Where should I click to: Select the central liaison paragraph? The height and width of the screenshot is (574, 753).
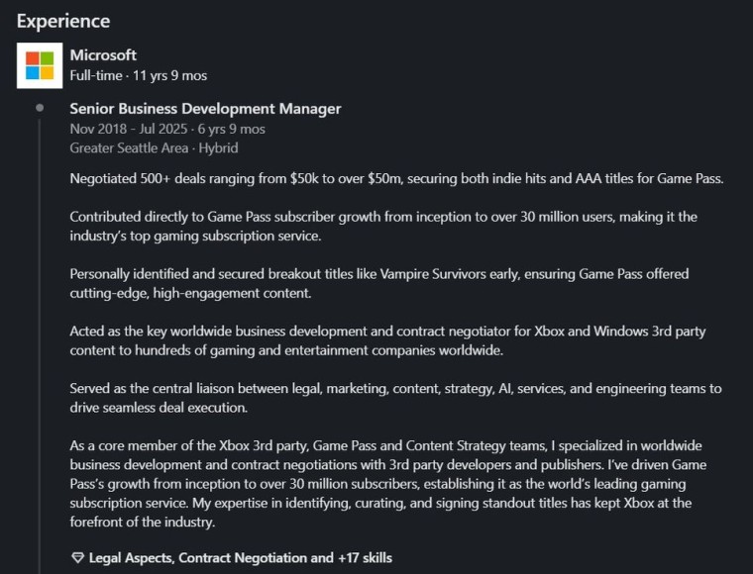[395, 398]
